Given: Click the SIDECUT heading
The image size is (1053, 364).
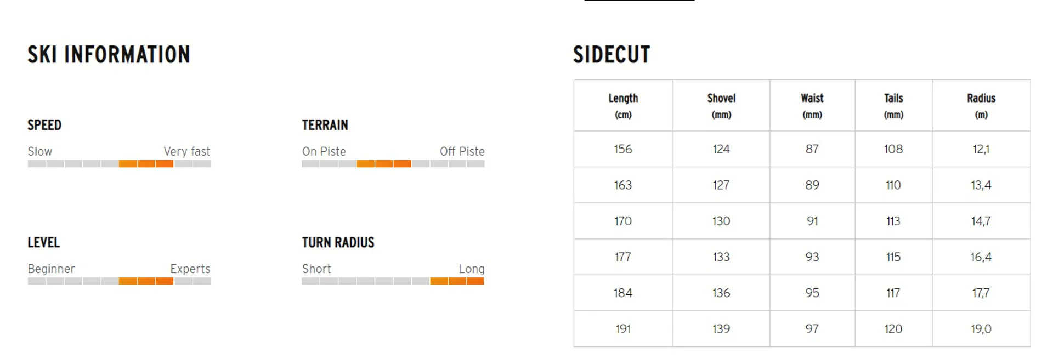Looking at the screenshot, I should tap(612, 55).
